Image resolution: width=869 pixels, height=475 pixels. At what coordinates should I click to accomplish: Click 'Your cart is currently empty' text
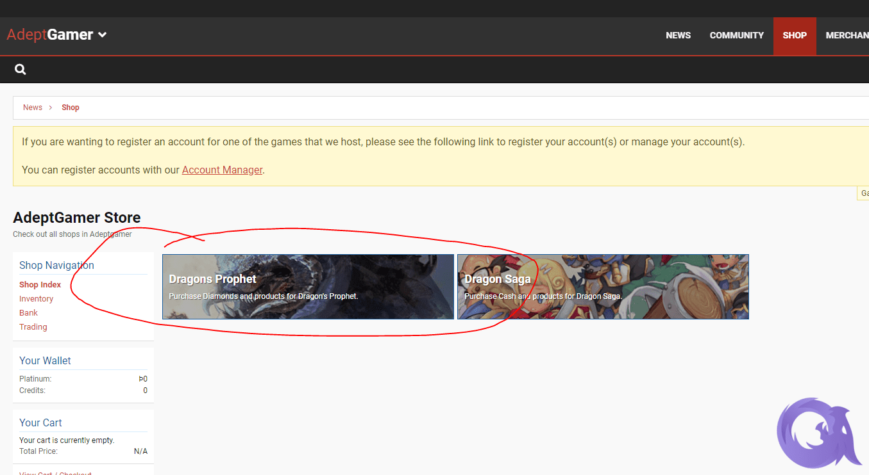point(67,440)
